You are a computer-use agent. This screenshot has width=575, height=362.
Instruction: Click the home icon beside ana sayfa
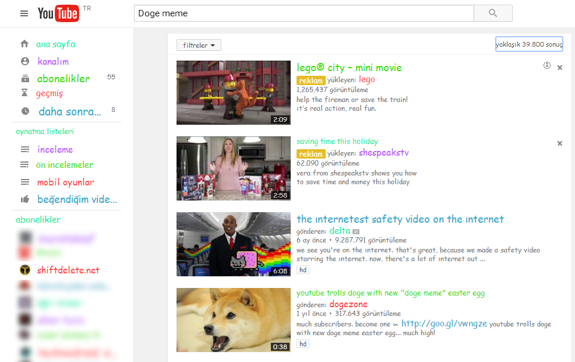24,44
